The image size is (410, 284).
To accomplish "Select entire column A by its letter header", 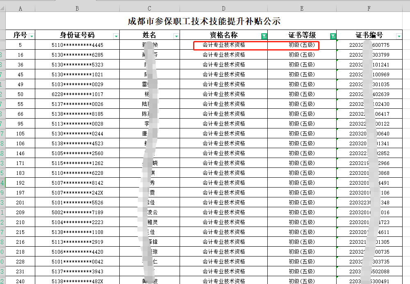I will pos(20,7).
